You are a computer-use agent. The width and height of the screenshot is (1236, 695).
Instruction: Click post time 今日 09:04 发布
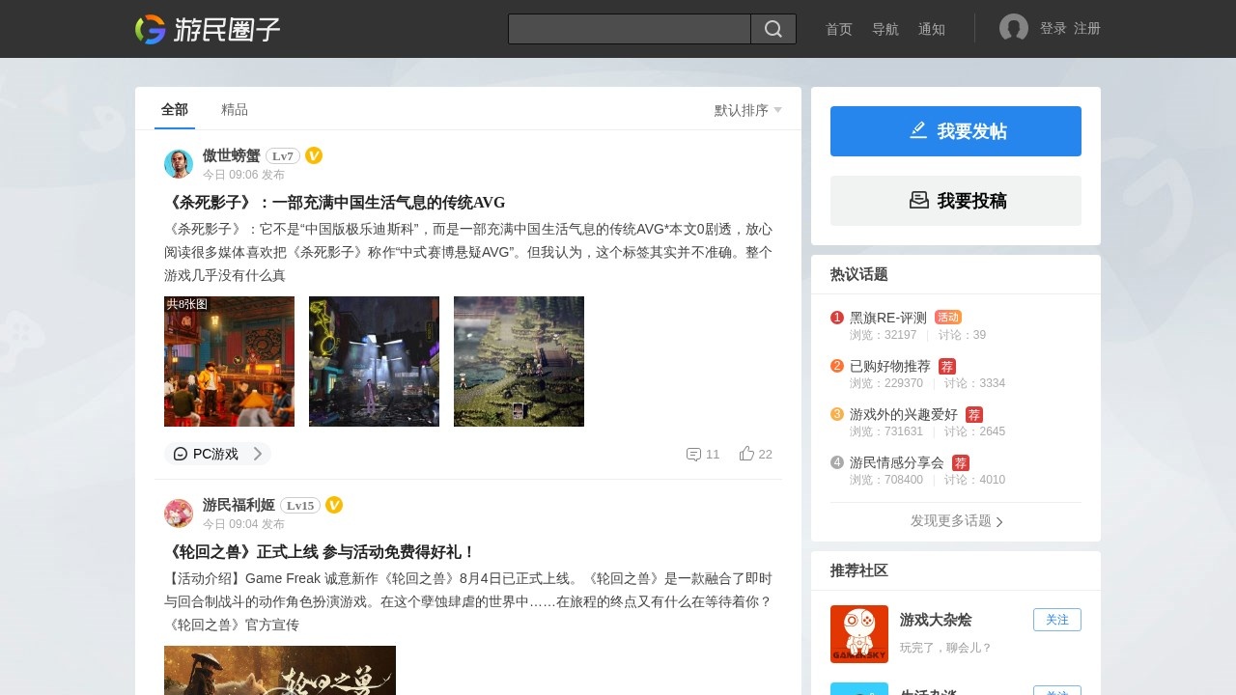pyautogui.click(x=243, y=524)
